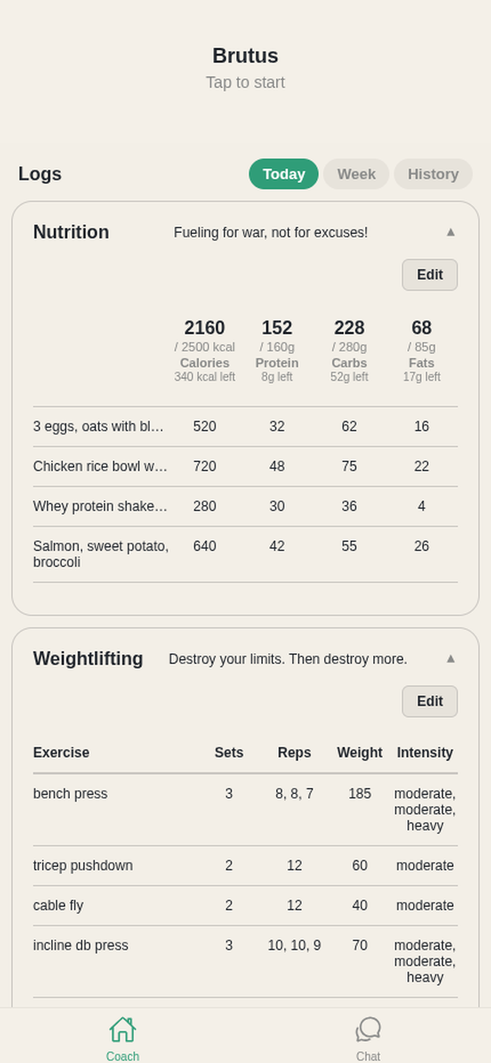Select the incline db press row

pyautogui.click(x=245, y=961)
